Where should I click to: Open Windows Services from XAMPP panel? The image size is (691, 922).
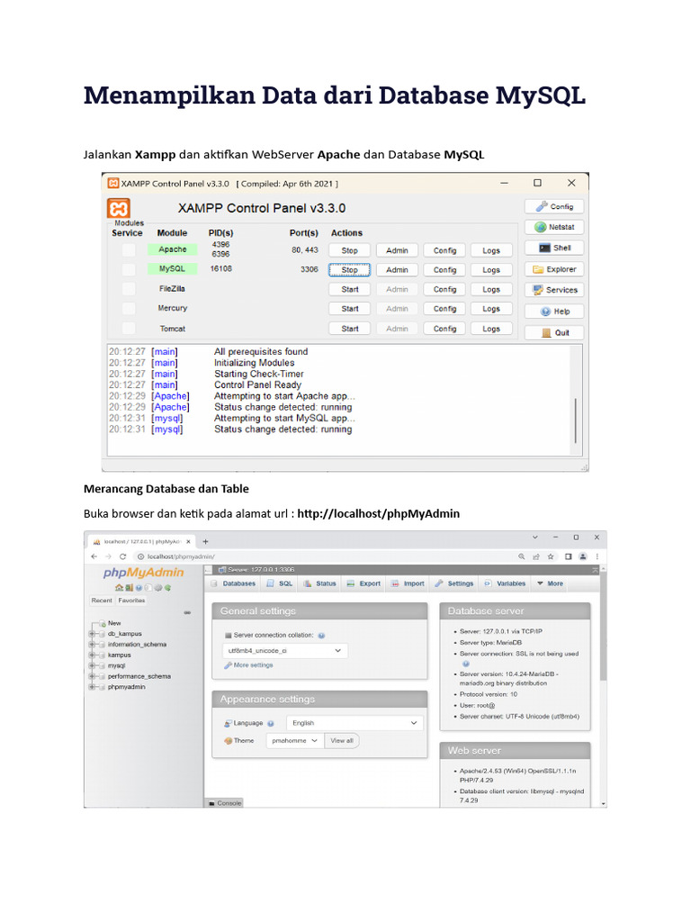(x=553, y=290)
